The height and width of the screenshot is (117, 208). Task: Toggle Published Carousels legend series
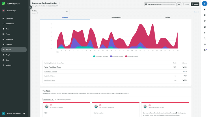(x=101, y=56)
